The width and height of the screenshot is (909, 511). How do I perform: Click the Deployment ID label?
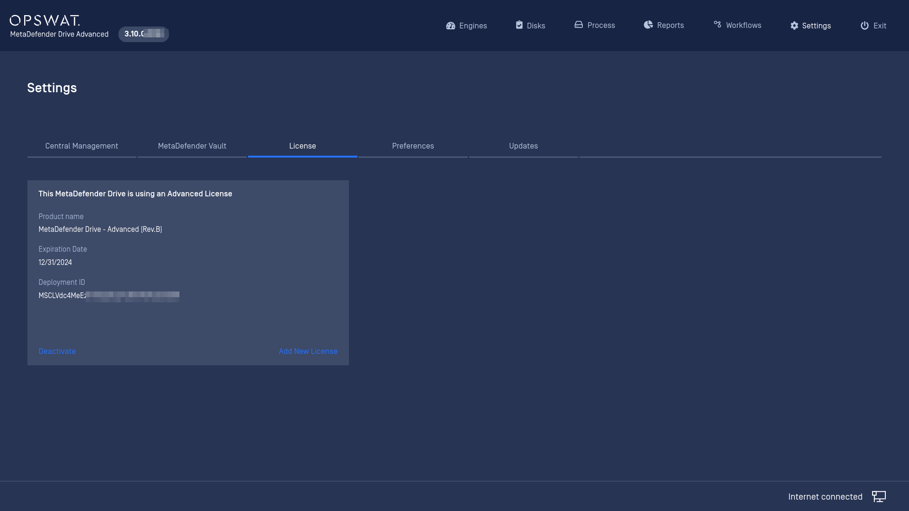click(62, 282)
